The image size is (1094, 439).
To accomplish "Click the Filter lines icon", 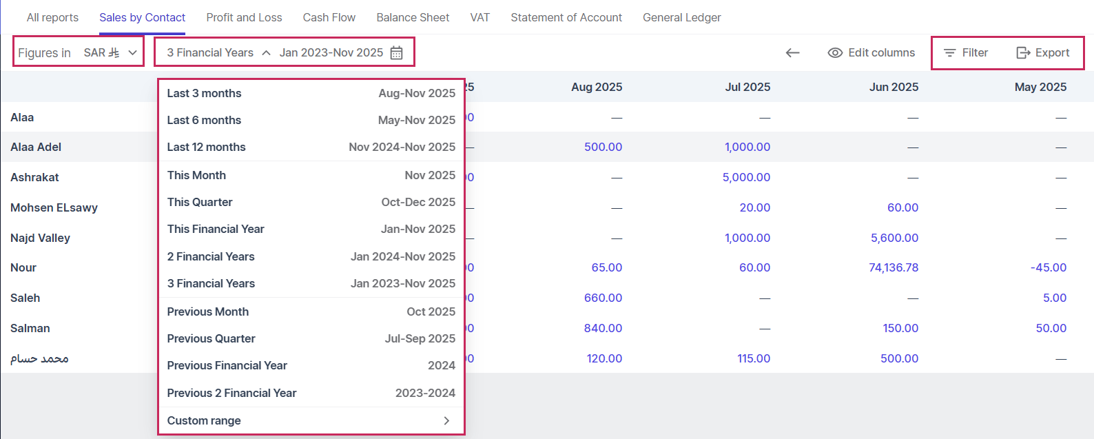I will pos(949,53).
